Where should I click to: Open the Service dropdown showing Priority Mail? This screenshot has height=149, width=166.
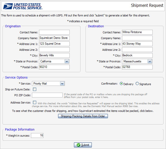coord(48,84)
